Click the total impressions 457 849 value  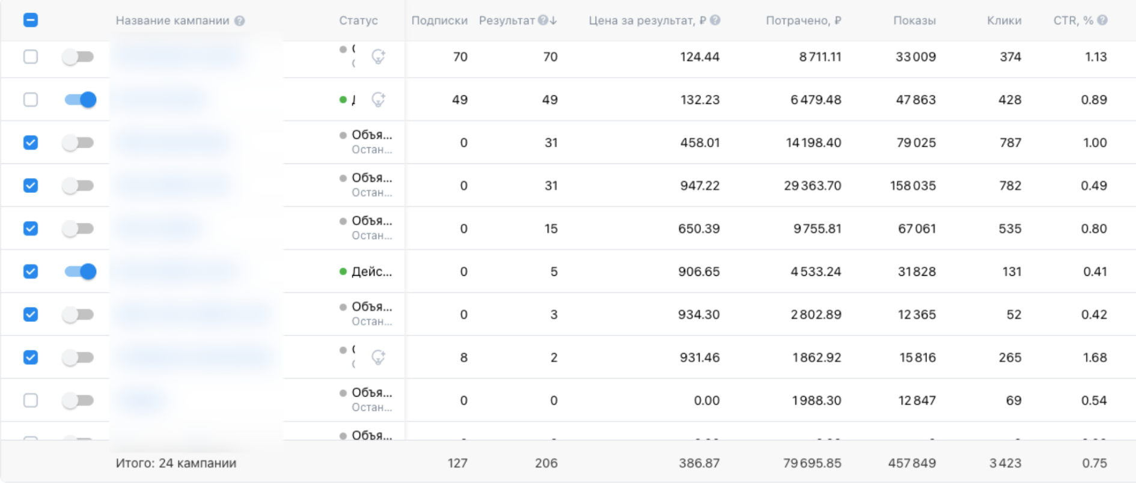912,463
